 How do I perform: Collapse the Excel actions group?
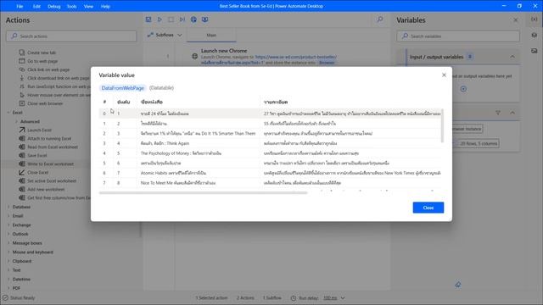[x=8, y=113]
